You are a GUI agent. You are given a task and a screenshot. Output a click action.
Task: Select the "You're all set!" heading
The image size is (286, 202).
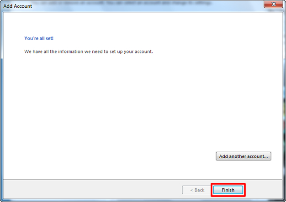click(41, 39)
